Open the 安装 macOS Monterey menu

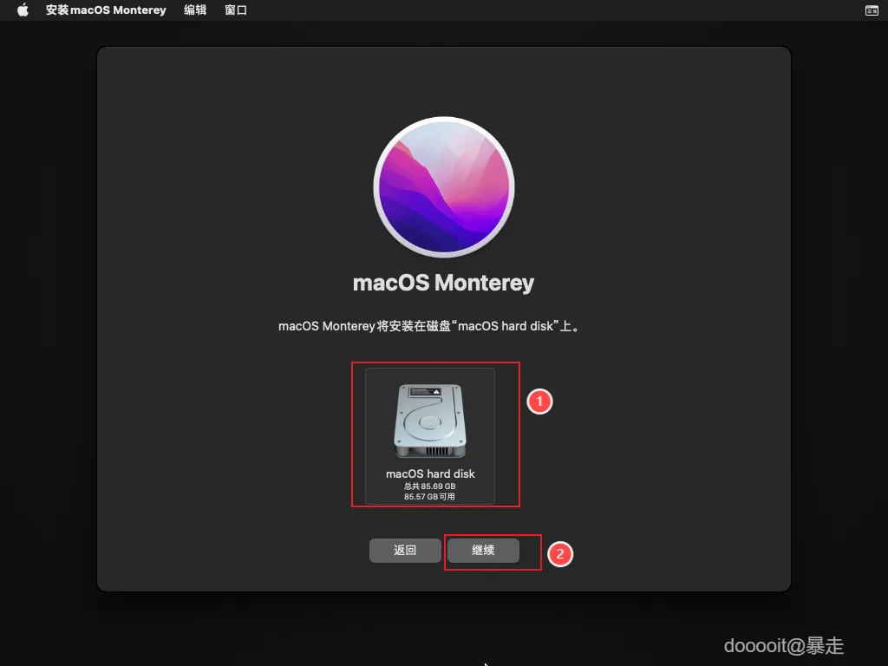click(106, 10)
